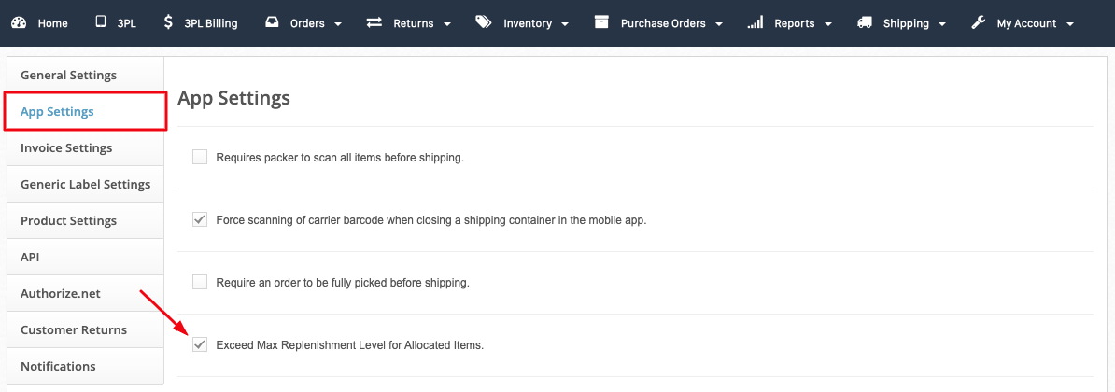Screen dimensions: 1115x392
Task: Enable requiring packer to scan all items
Action: click(x=200, y=157)
